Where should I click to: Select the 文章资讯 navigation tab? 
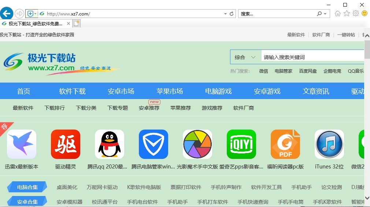pyautogui.click(x=316, y=91)
